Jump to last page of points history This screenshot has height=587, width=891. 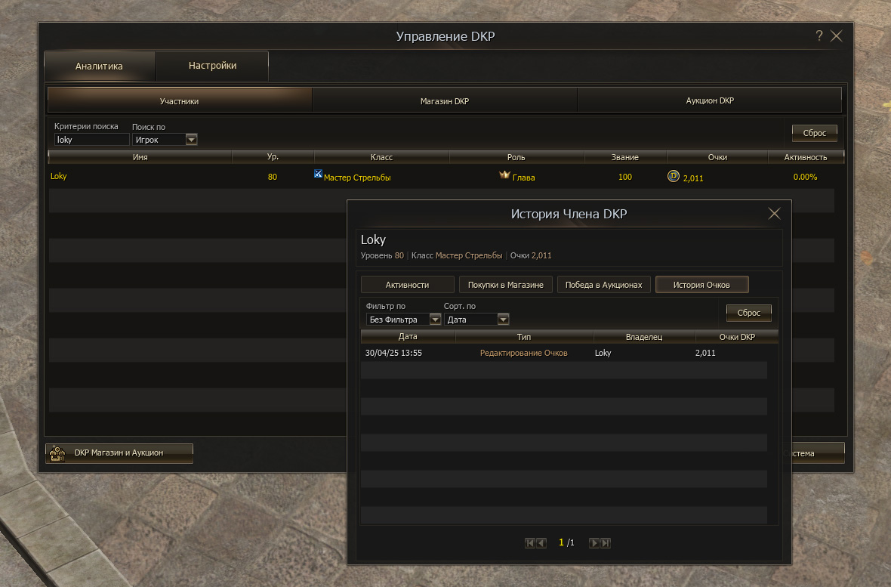[x=606, y=542]
